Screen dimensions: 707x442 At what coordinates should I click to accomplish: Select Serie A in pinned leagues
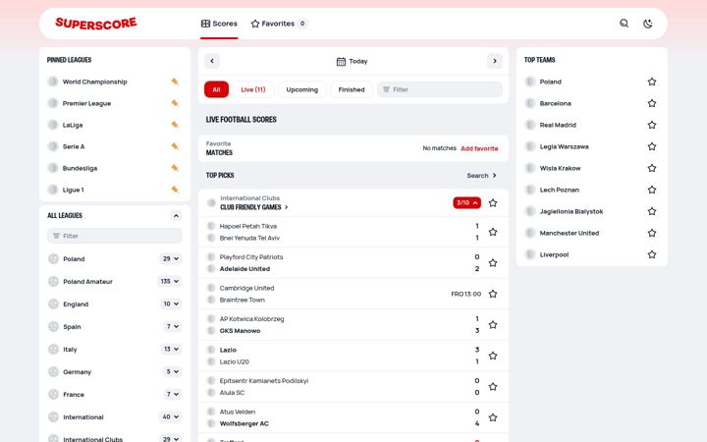[74, 146]
